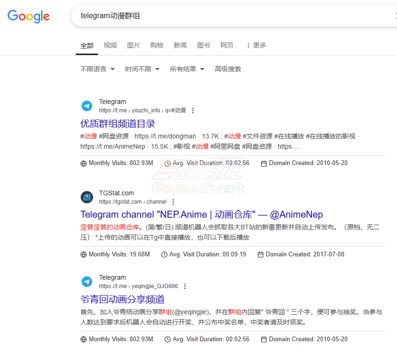397x351 pixels.
Task: Click the Google logo
Action: coord(28,16)
